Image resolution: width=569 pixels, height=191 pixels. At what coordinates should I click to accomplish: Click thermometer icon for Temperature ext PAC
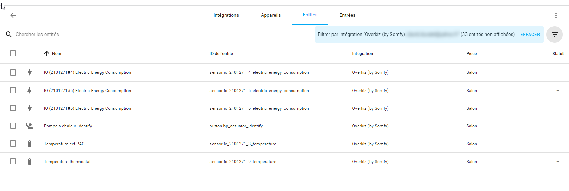click(29, 144)
